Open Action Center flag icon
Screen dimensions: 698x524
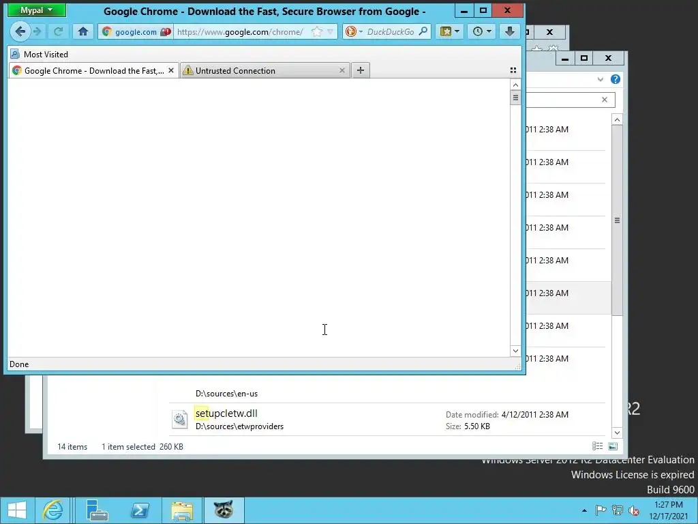601,510
